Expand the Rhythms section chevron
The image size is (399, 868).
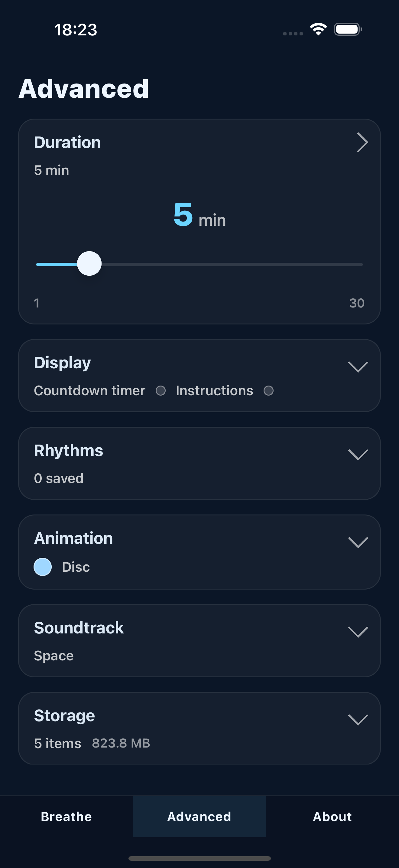[358, 454]
